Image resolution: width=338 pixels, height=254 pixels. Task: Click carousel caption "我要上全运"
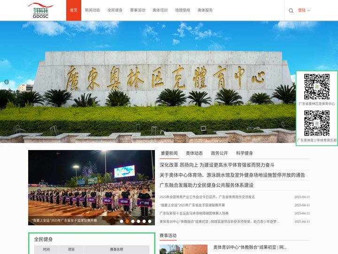64,221
